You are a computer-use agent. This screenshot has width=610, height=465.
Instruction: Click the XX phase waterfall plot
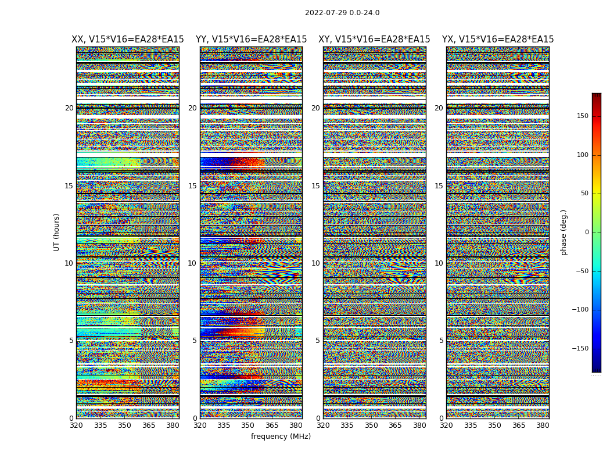click(128, 233)
